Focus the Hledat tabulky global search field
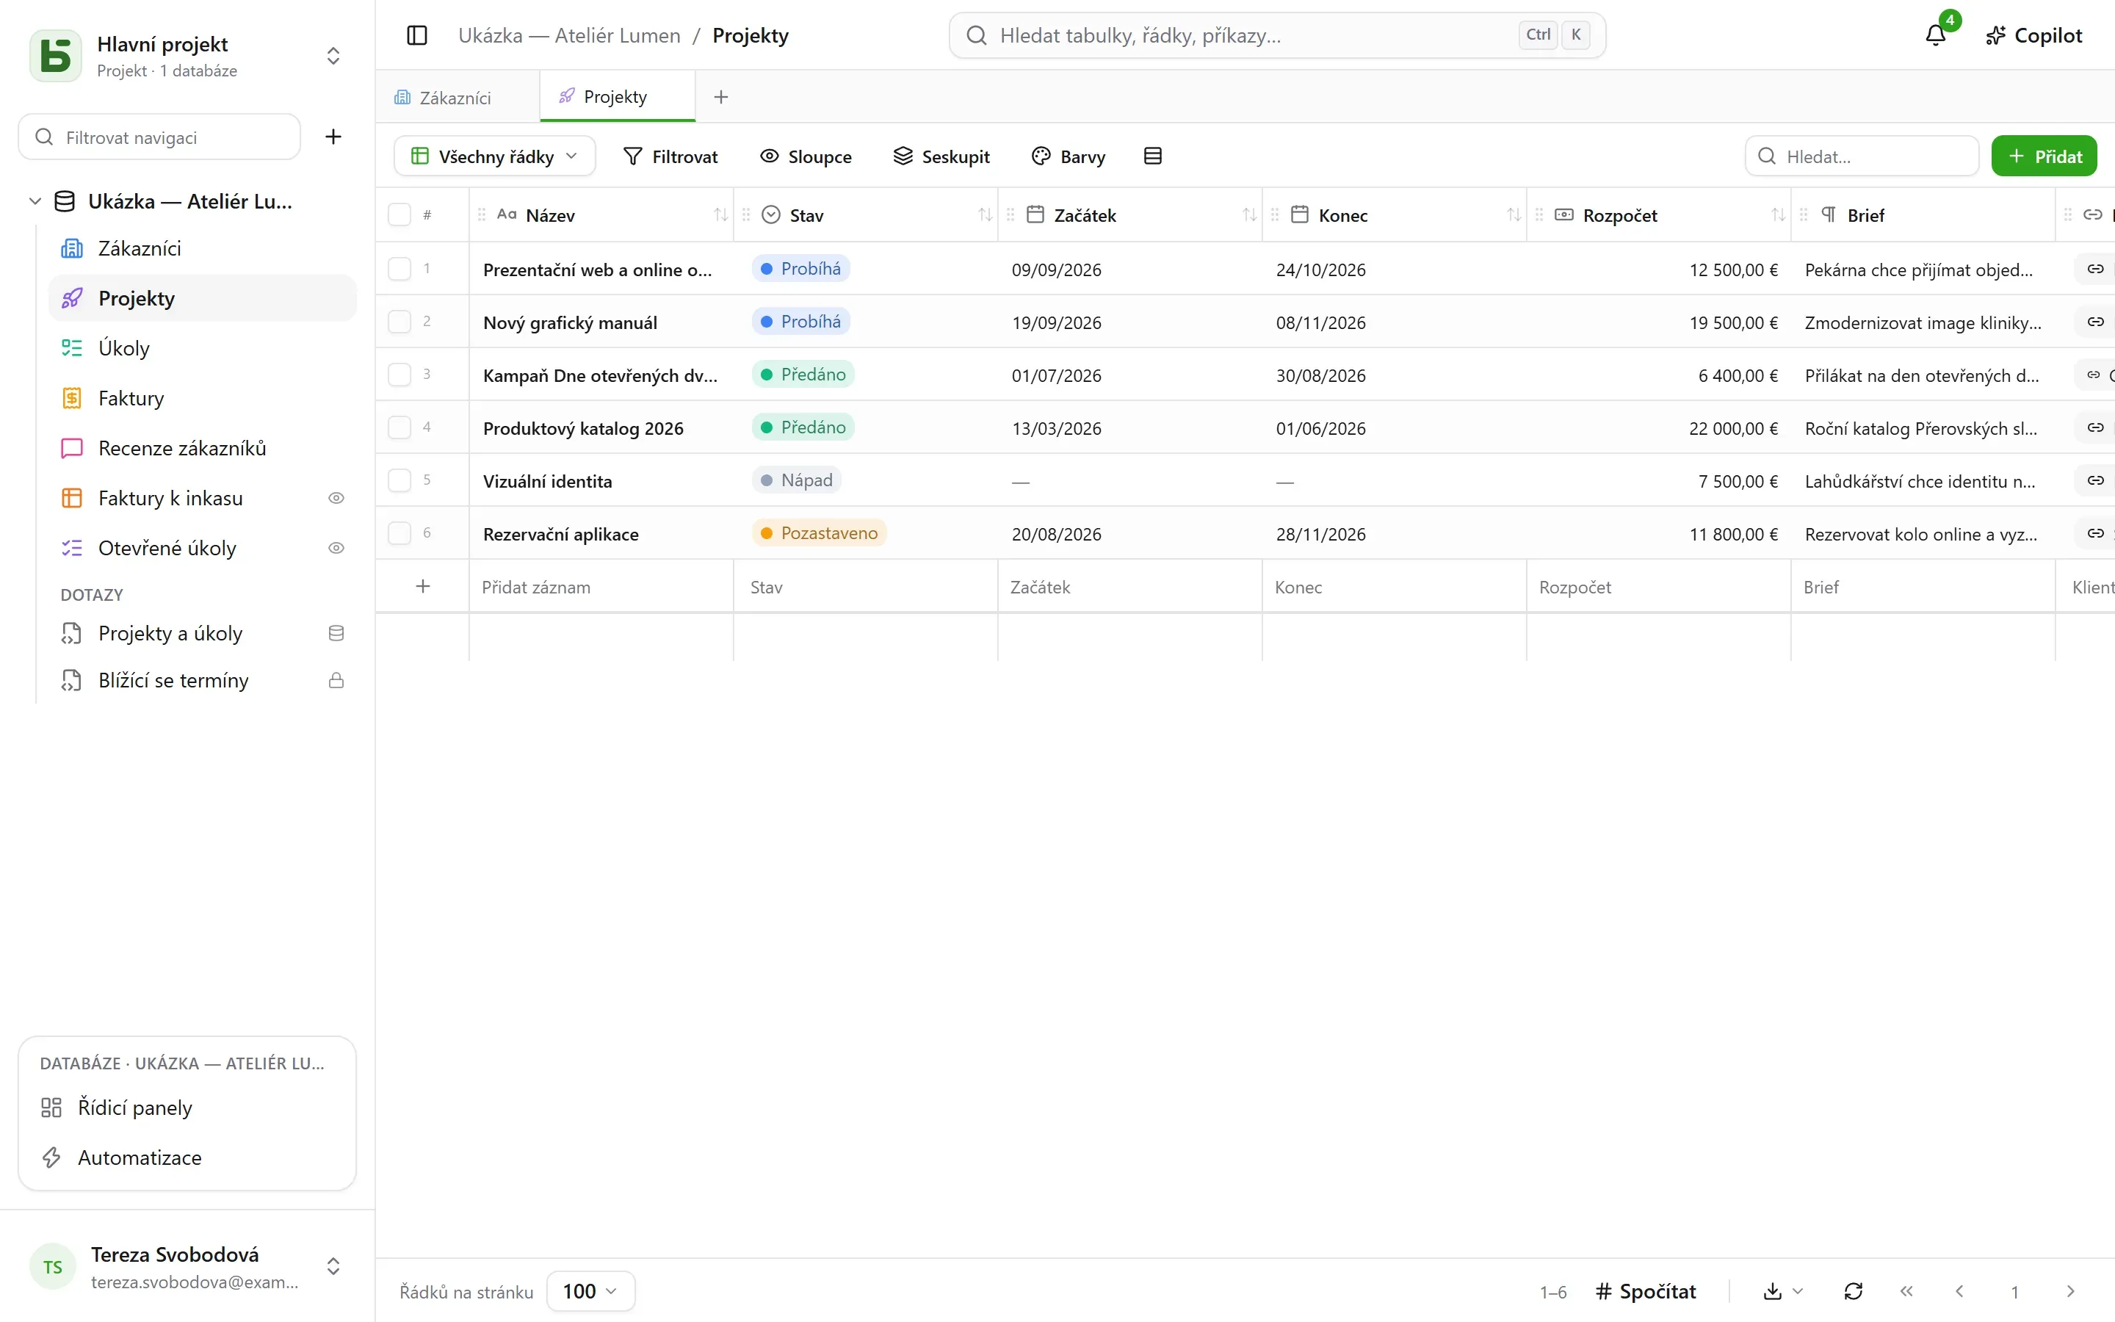Screen dimensions: 2115x1322 [1277, 35]
